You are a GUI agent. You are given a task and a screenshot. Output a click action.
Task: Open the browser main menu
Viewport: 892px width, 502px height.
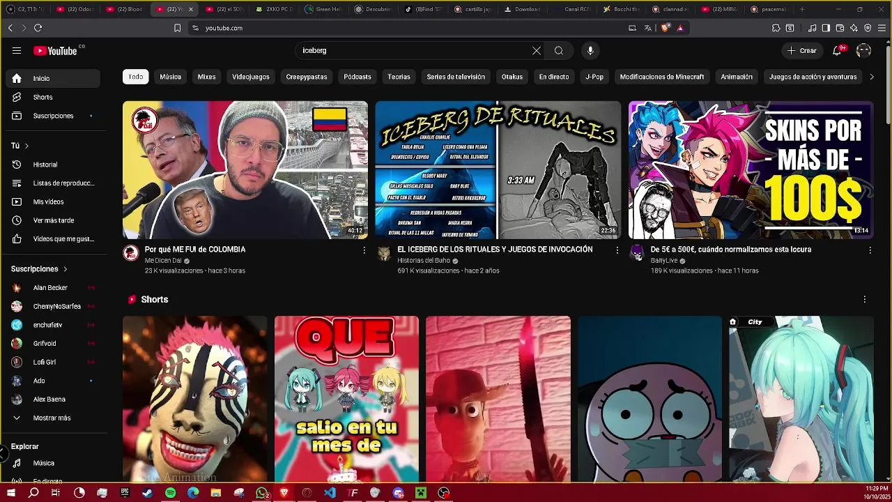[x=882, y=28]
